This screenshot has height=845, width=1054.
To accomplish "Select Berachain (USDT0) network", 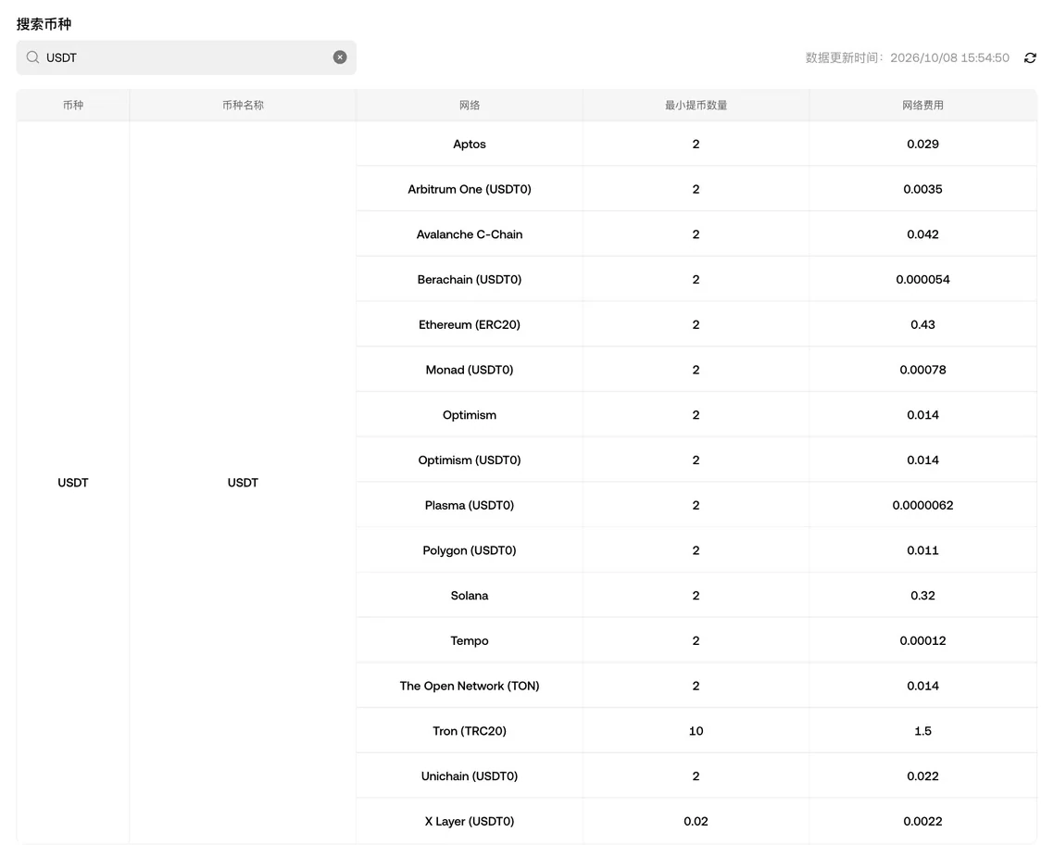I will 470,279.
